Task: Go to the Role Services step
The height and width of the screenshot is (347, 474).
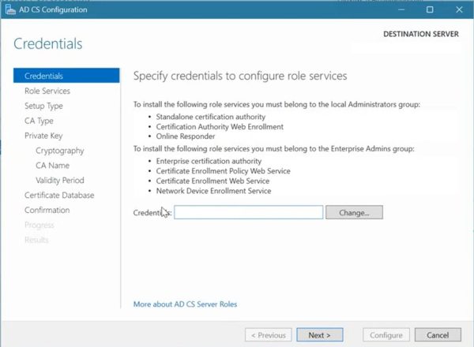Action: click(47, 91)
